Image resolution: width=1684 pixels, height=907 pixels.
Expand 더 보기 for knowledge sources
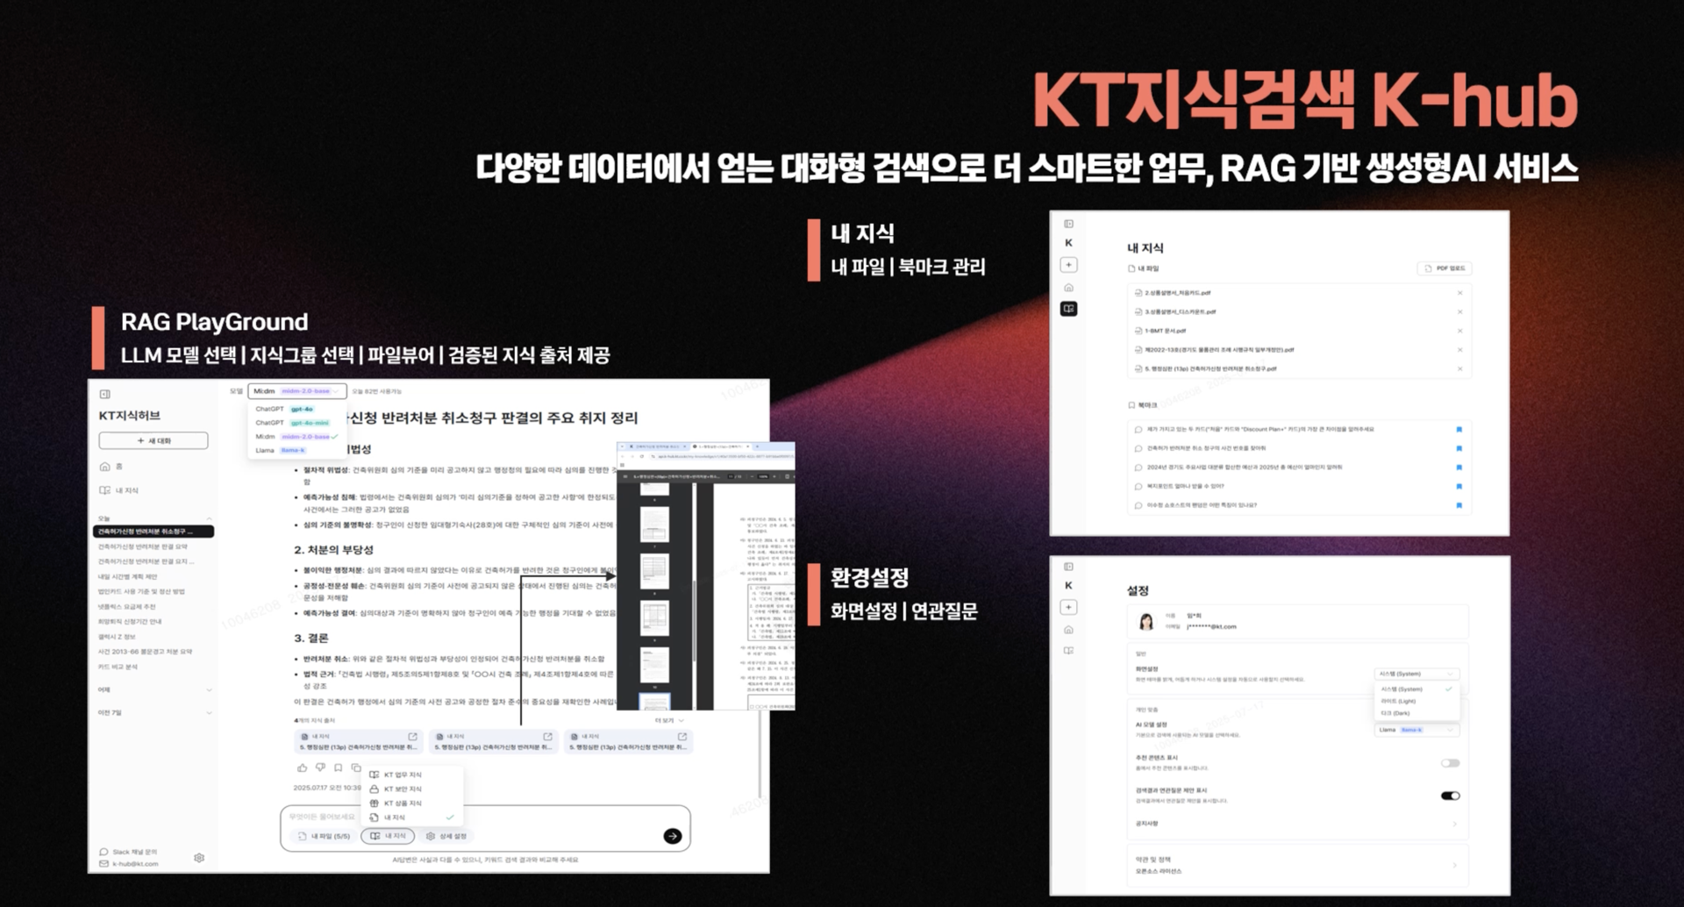click(x=669, y=720)
